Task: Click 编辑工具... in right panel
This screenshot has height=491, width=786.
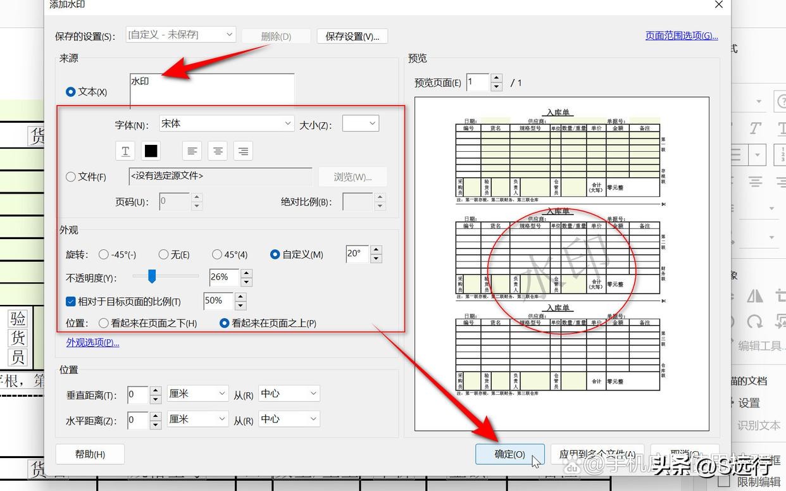Action: (x=762, y=345)
